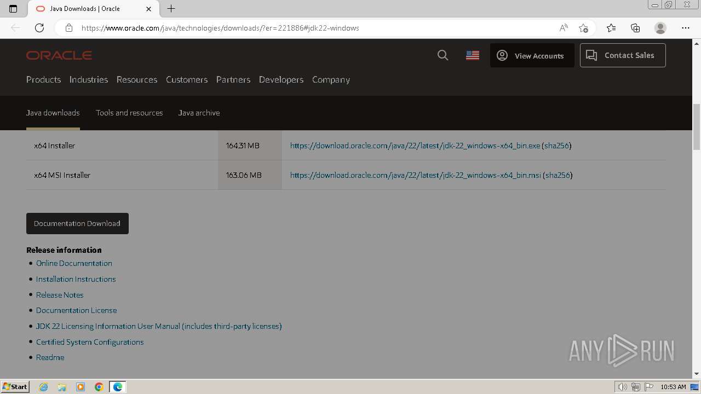Close the Java Downloads tab

(x=149, y=9)
